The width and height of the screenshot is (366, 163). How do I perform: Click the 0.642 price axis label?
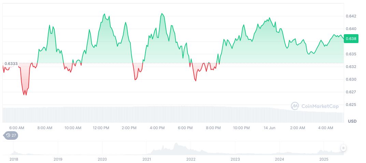351,16
